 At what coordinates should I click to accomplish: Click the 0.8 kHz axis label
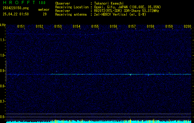2,86
